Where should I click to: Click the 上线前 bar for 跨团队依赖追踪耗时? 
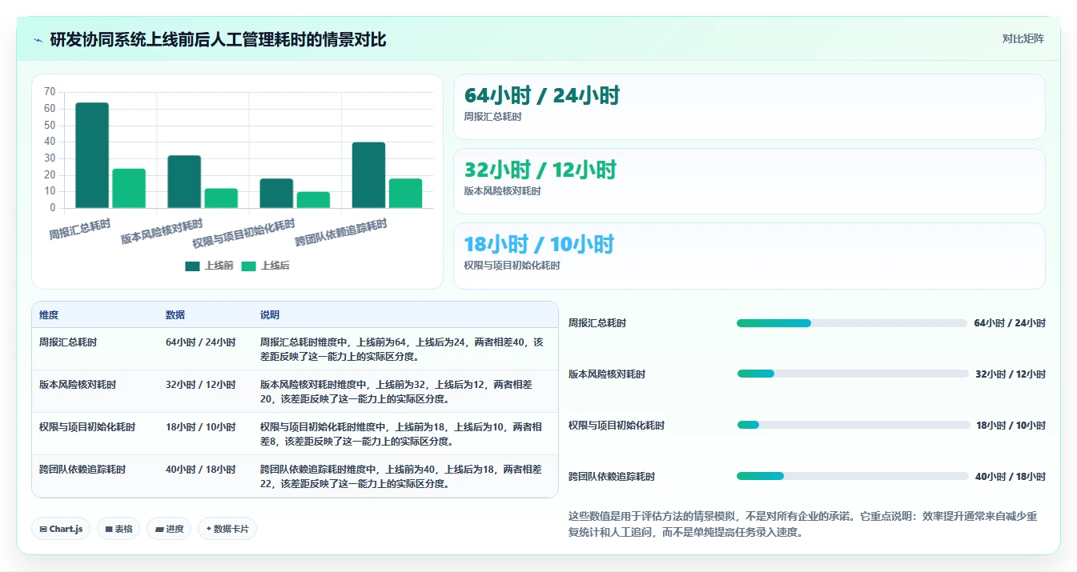[368, 175]
